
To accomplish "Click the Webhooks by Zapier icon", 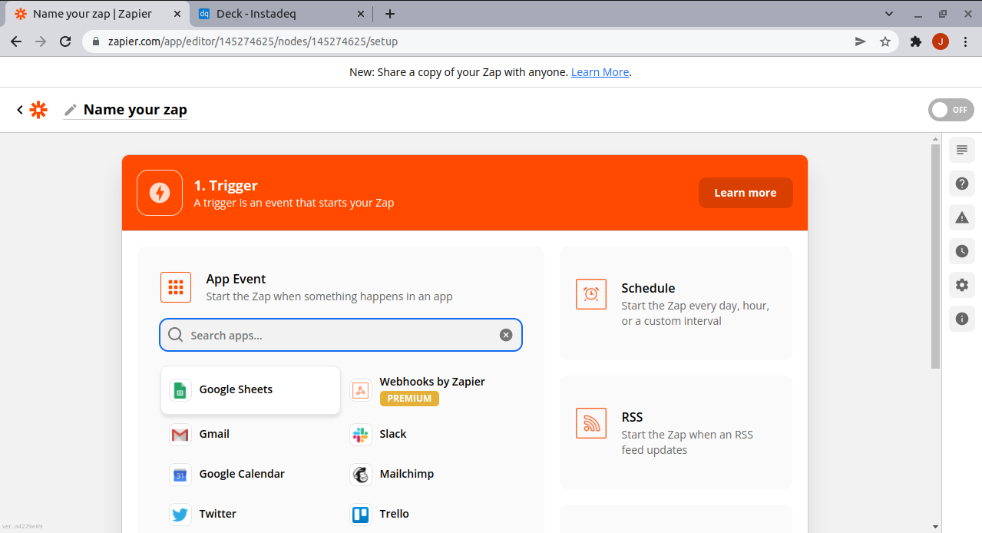I will [360, 390].
